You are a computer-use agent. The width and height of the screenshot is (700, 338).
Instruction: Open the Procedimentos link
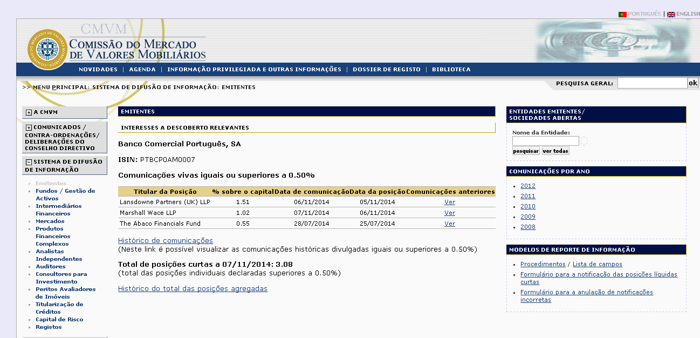click(x=543, y=264)
